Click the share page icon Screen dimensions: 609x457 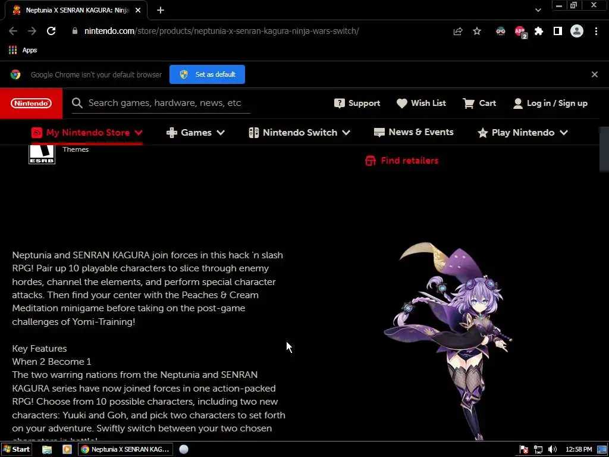[458, 32]
